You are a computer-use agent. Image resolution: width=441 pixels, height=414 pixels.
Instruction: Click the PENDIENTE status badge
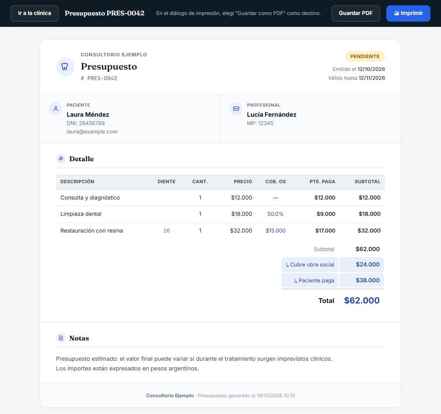tap(365, 56)
